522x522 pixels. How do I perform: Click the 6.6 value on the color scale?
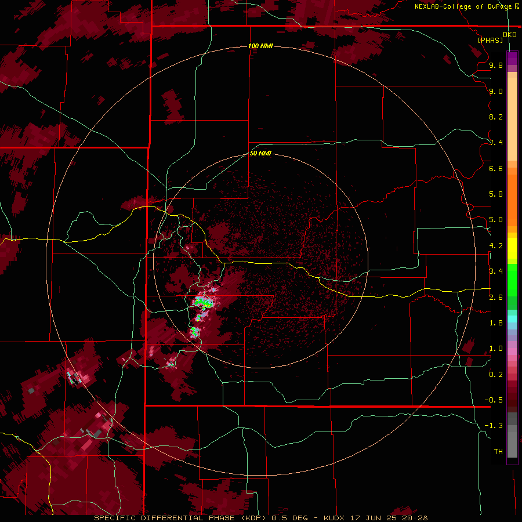(x=496, y=168)
